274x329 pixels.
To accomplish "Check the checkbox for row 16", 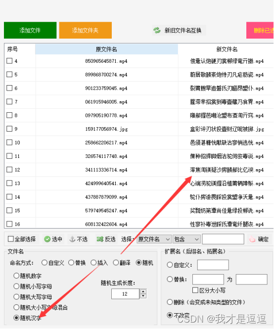I will (x=9, y=224).
